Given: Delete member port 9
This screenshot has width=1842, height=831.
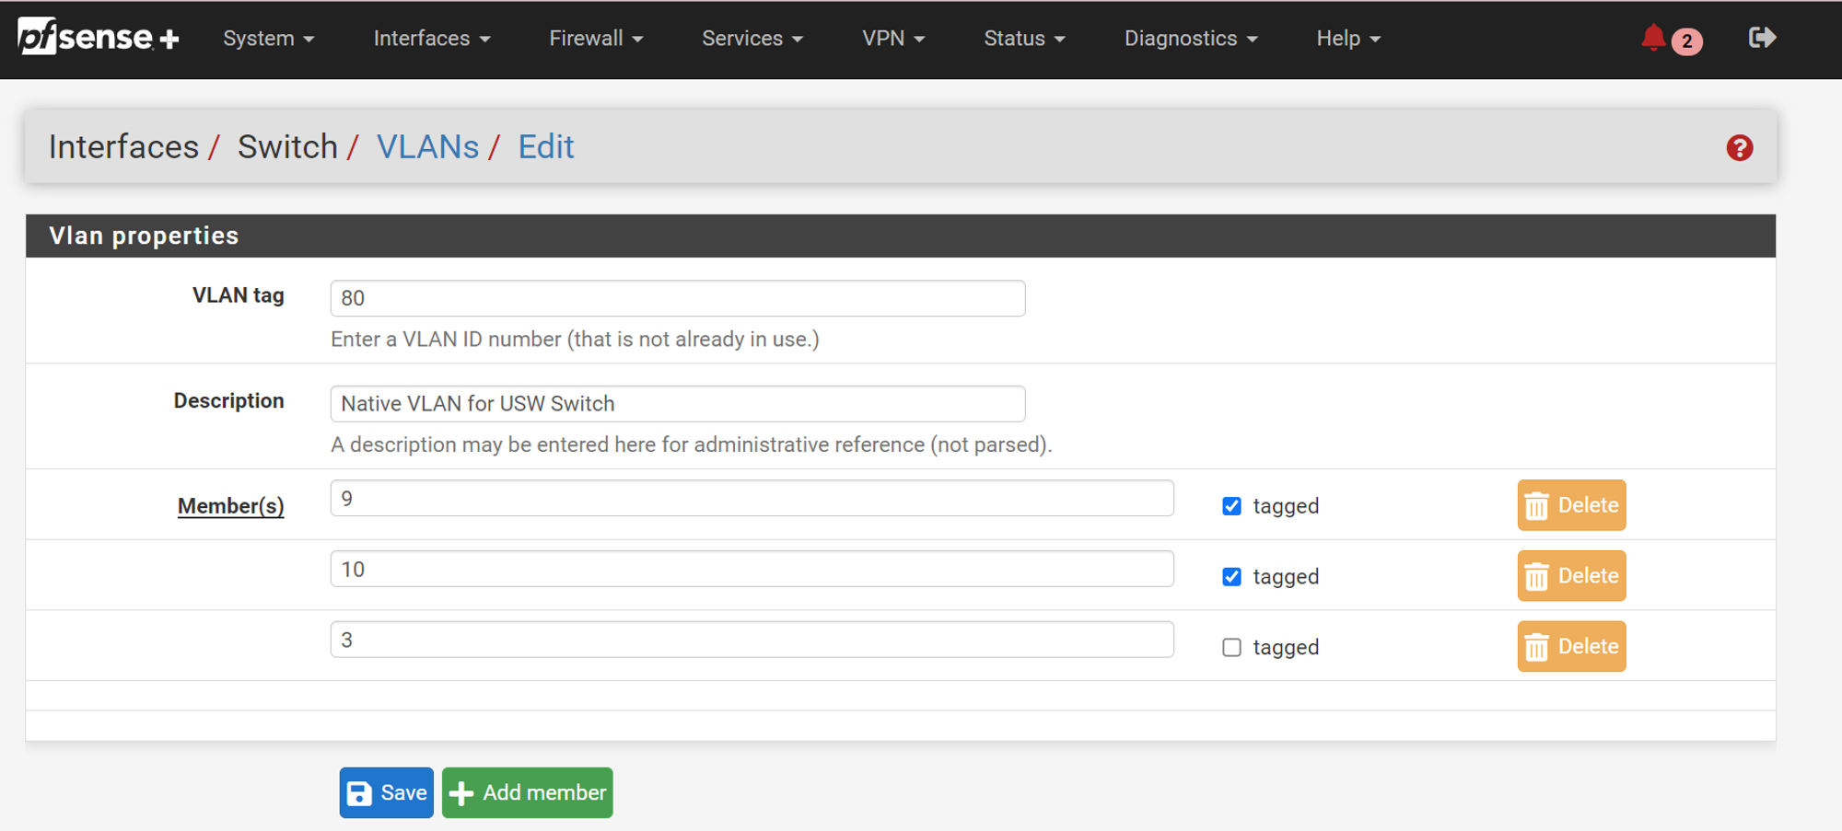Looking at the screenshot, I should pos(1571,505).
